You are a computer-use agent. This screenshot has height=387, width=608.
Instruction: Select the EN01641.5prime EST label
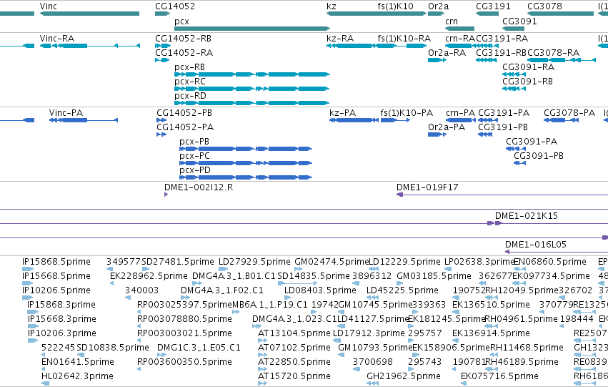78,362
